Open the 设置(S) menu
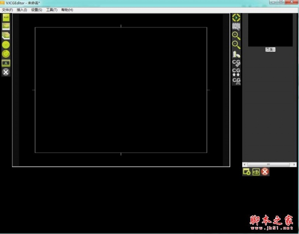The height and width of the screenshot is (234, 299). (36, 10)
